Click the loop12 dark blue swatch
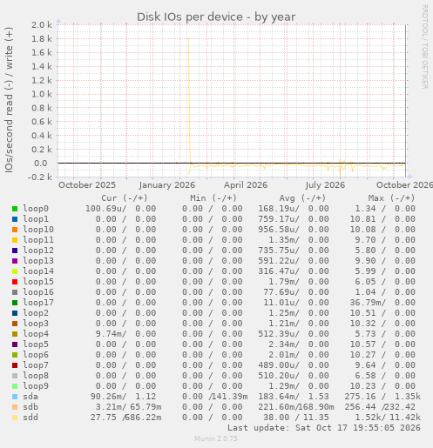Screen dimensions: 433x448 pos(15,251)
